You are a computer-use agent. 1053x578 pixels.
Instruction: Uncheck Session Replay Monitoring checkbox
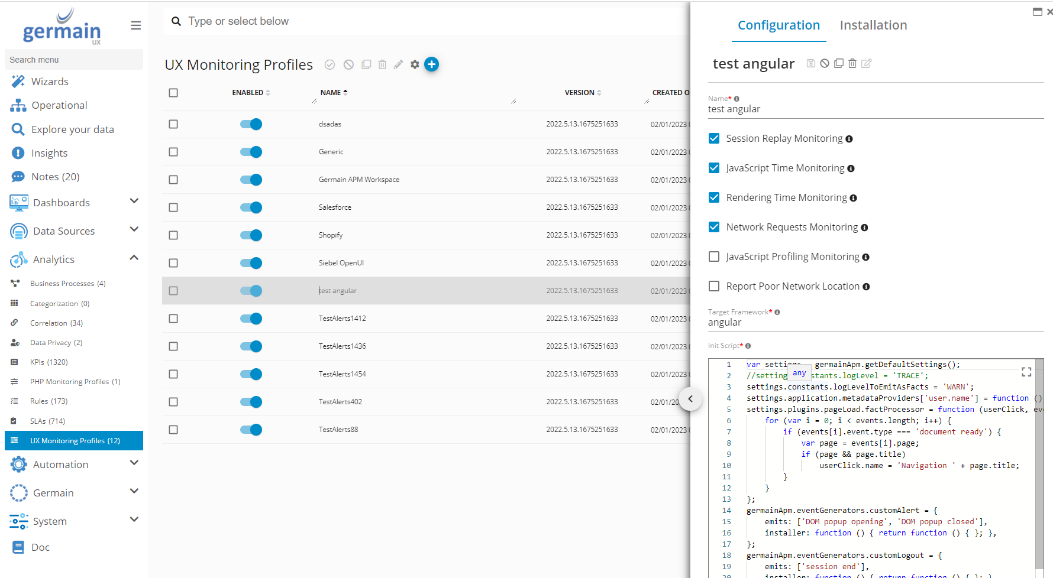(x=714, y=138)
